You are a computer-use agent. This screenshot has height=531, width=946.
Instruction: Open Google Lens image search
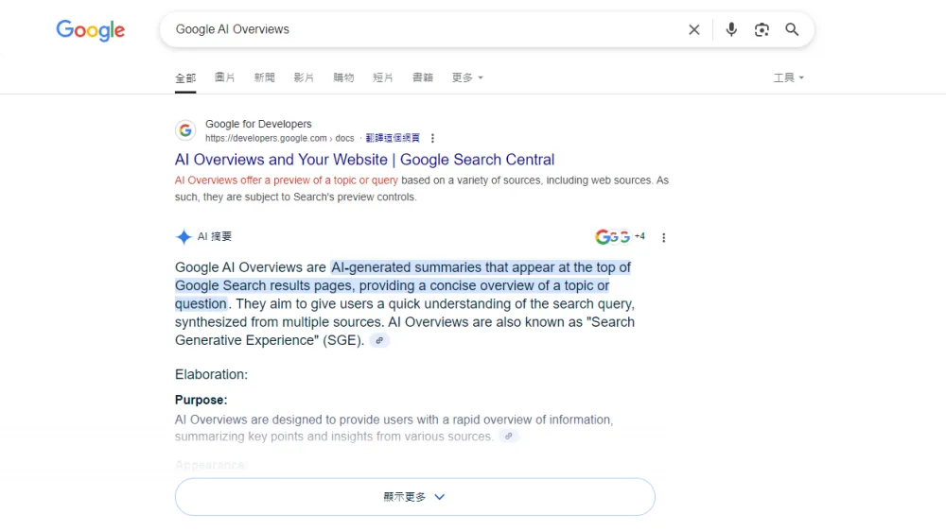pyautogui.click(x=762, y=29)
